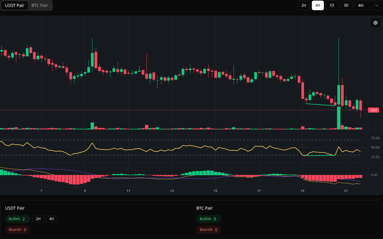Select the 1D timeframe button

tap(332, 5)
